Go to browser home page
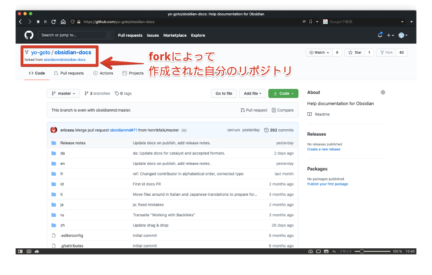Image resolution: width=432 pixels, height=275 pixels. [63, 22]
